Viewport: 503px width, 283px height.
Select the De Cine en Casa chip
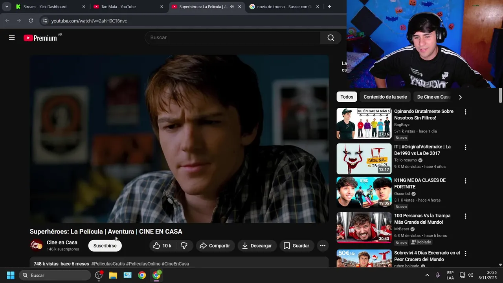coord(433,97)
